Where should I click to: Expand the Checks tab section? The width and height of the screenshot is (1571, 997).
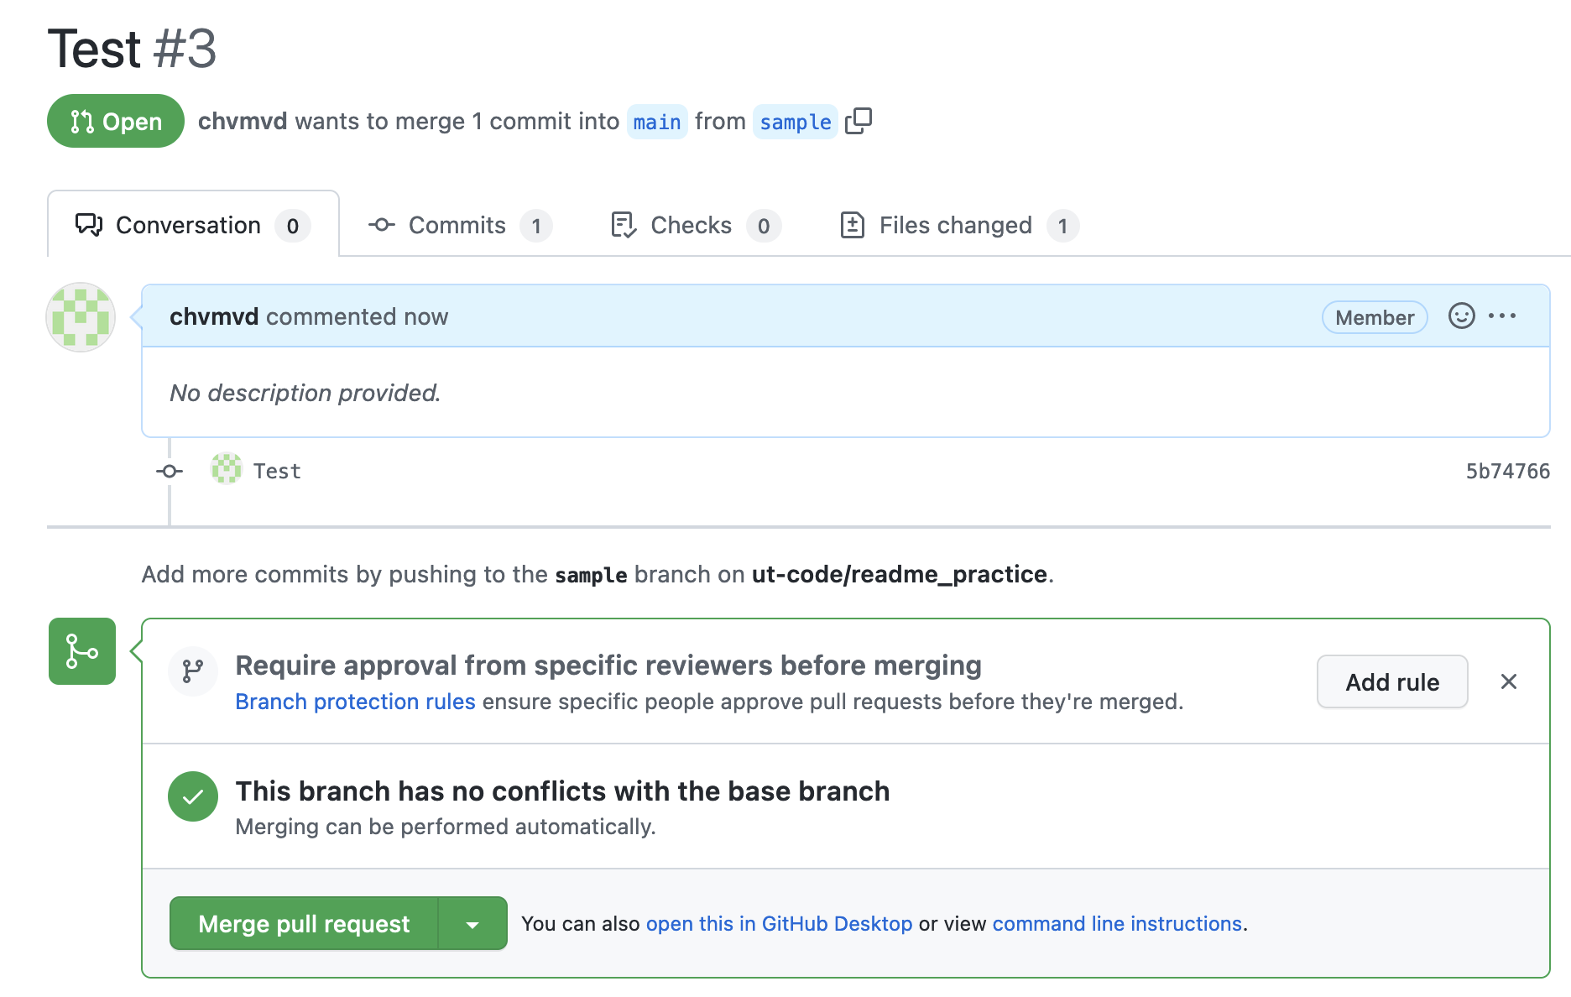pos(691,224)
